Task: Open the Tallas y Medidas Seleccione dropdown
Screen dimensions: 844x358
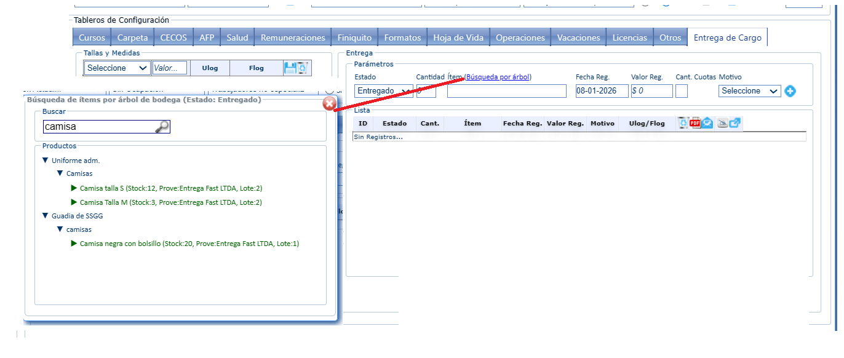Action: [x=117, y=68]
